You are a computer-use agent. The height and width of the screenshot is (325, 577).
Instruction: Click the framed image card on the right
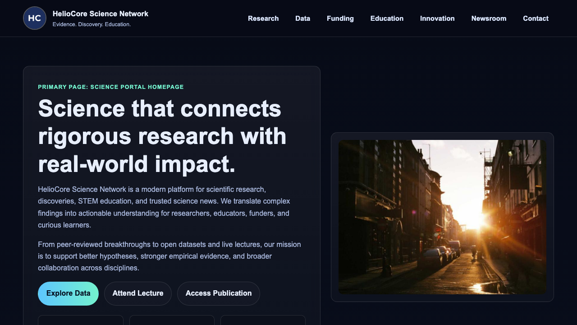tap(442, 217)
